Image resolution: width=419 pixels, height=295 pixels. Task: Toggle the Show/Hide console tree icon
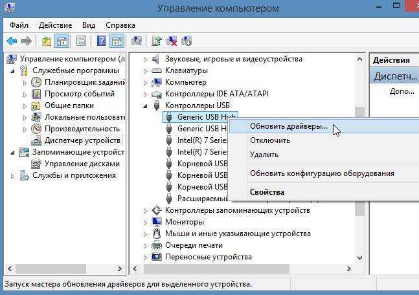tap(62, 41)
